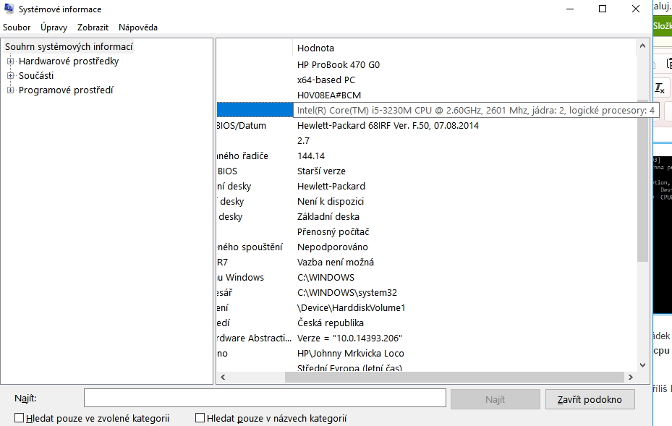Image resolution: width=672 pixels, height=426 pixels.
Task: Select the Hardwarové prostředky tree label
Action: (x=69, y=61)
